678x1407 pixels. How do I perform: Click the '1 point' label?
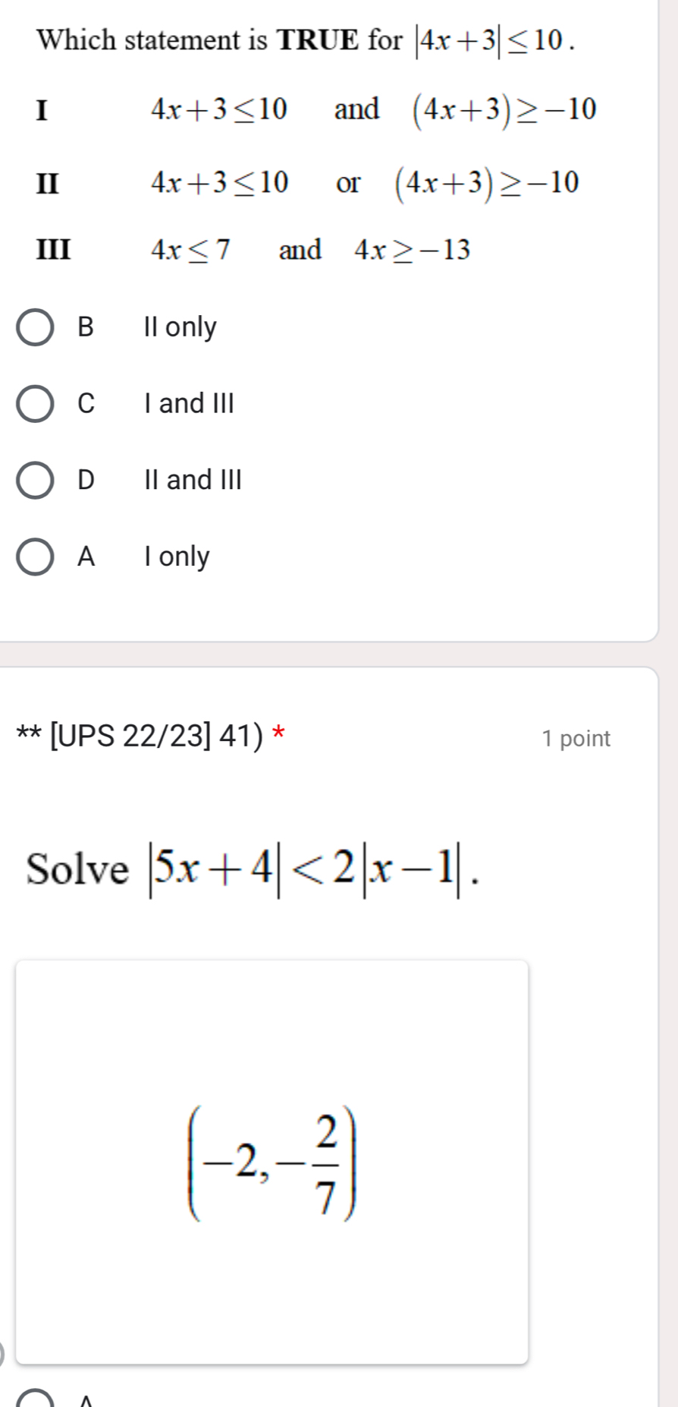click(577, 737)
